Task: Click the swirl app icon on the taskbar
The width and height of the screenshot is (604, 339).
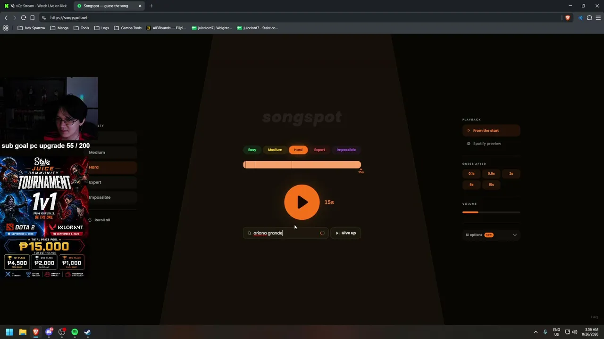Action: (62, 332)
